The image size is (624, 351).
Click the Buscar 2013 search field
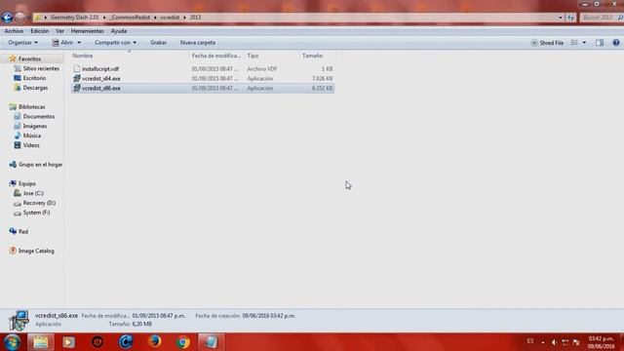point(601,18)
